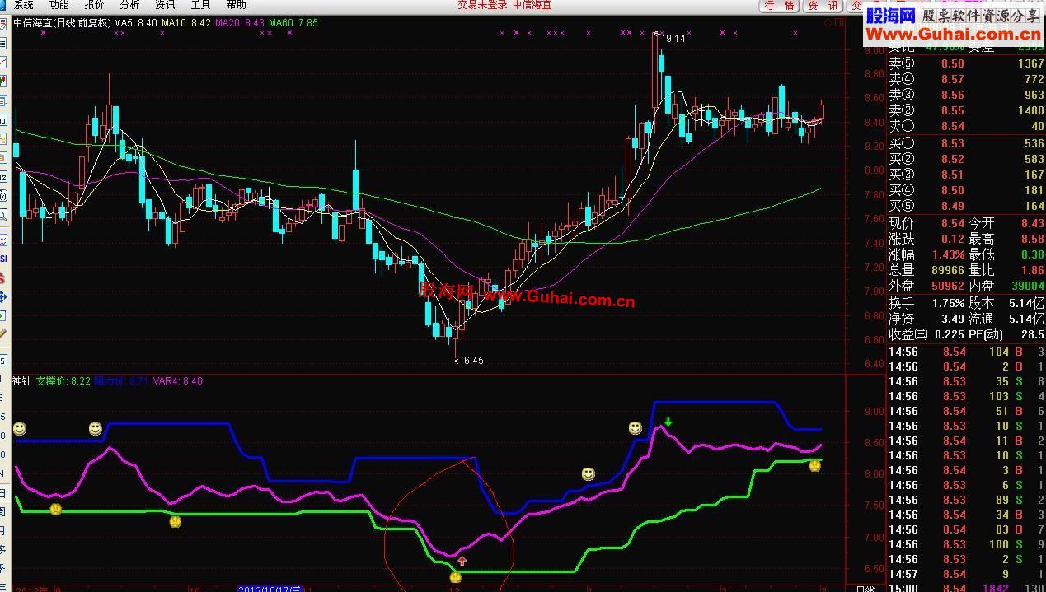Click the 净资 3.49 value

[x=953, y=319]
